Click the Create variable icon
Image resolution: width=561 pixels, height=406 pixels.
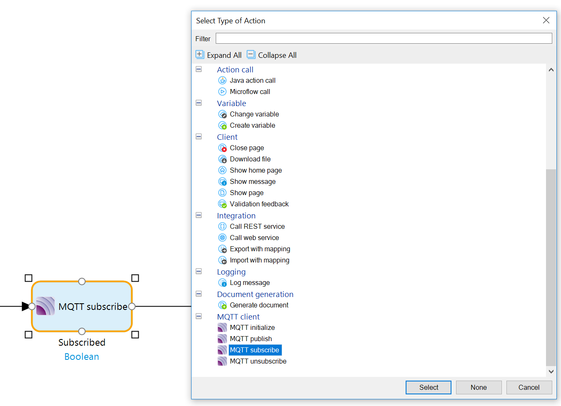[x=223, y=125]
